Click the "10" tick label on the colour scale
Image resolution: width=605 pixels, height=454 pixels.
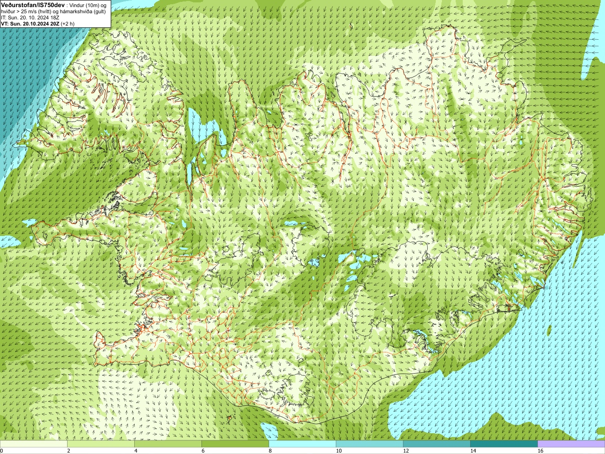pyautogui.click(x=338, y=451)
